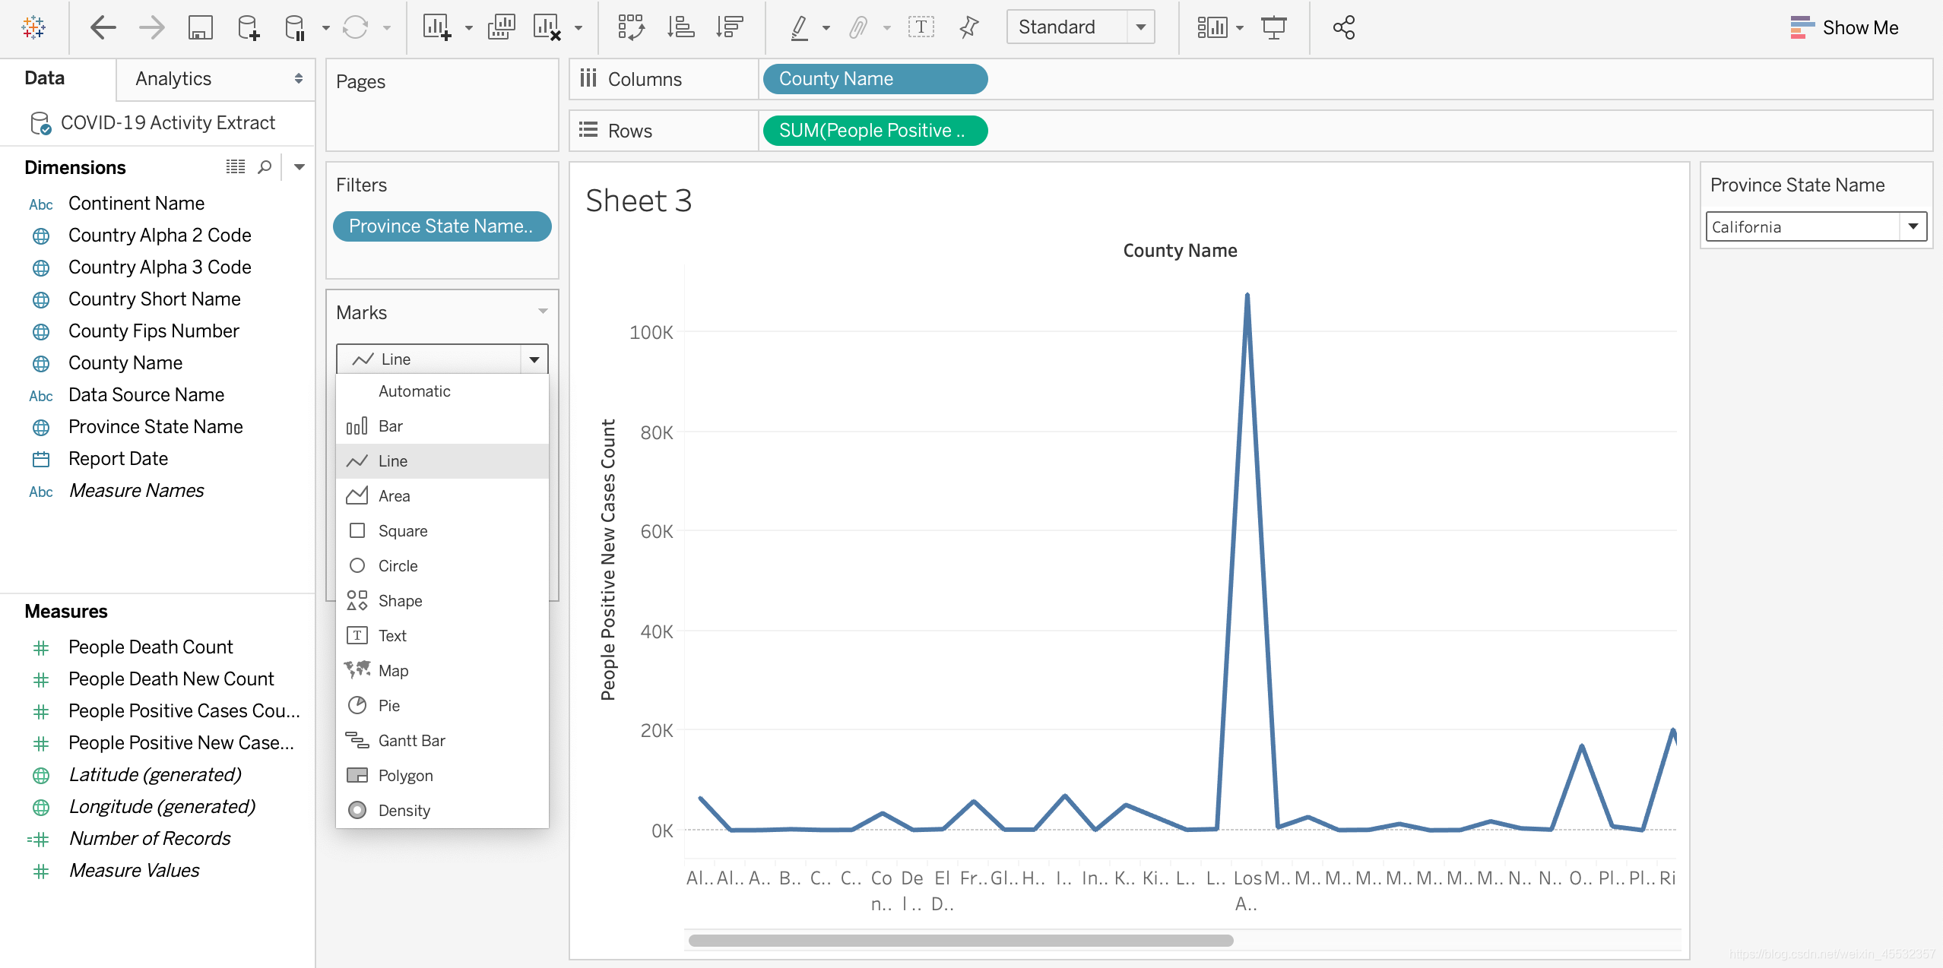This screenshot has height=968, width=1943.
Task: Click the Highlight pen icon
Action: click(x=799, y=28)
